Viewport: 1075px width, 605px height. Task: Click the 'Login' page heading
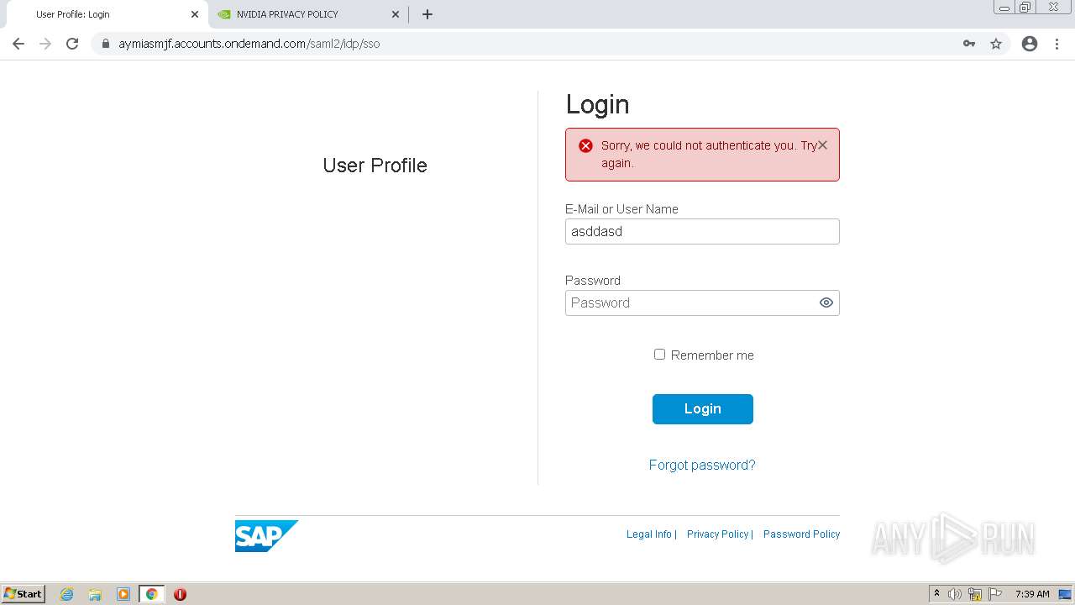[x=597, y=104]
